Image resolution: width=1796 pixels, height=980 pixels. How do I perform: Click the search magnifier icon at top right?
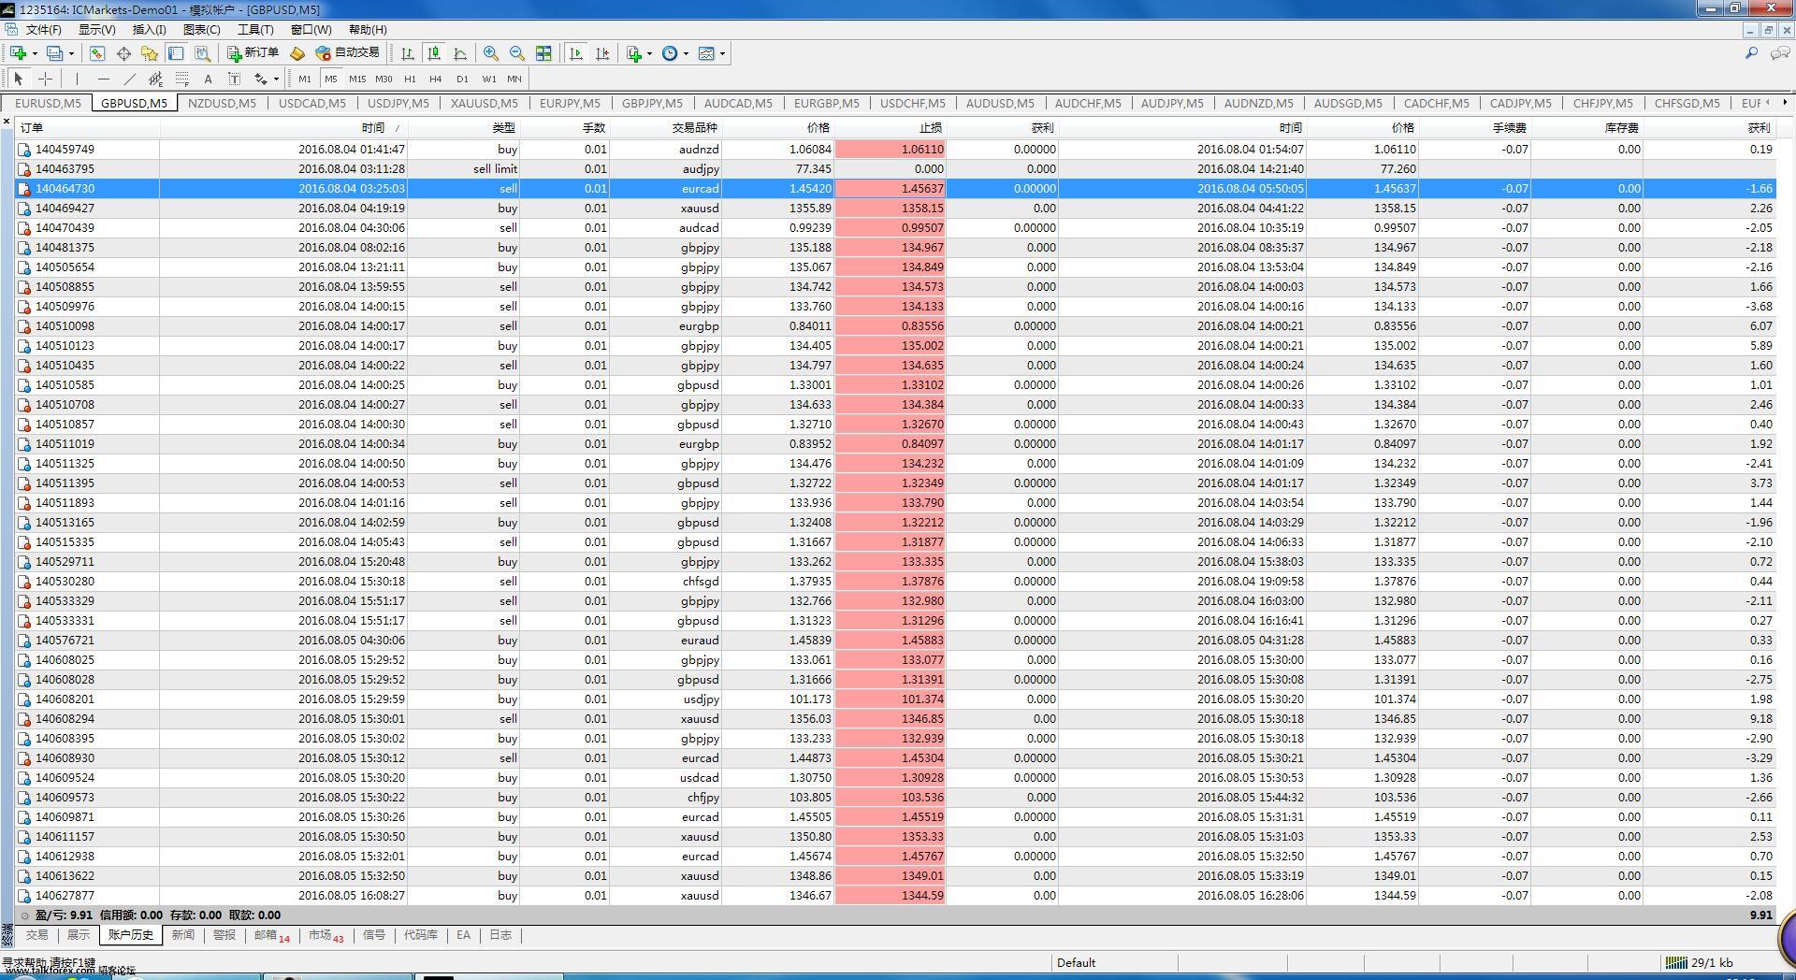[x=1751, y=53]
